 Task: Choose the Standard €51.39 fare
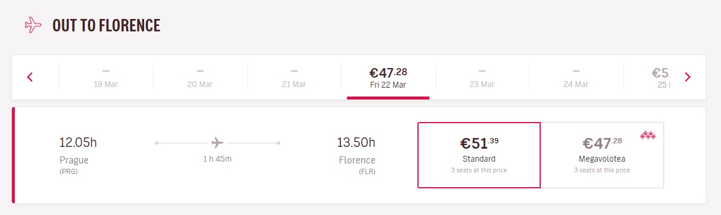[x=479, y=155]
